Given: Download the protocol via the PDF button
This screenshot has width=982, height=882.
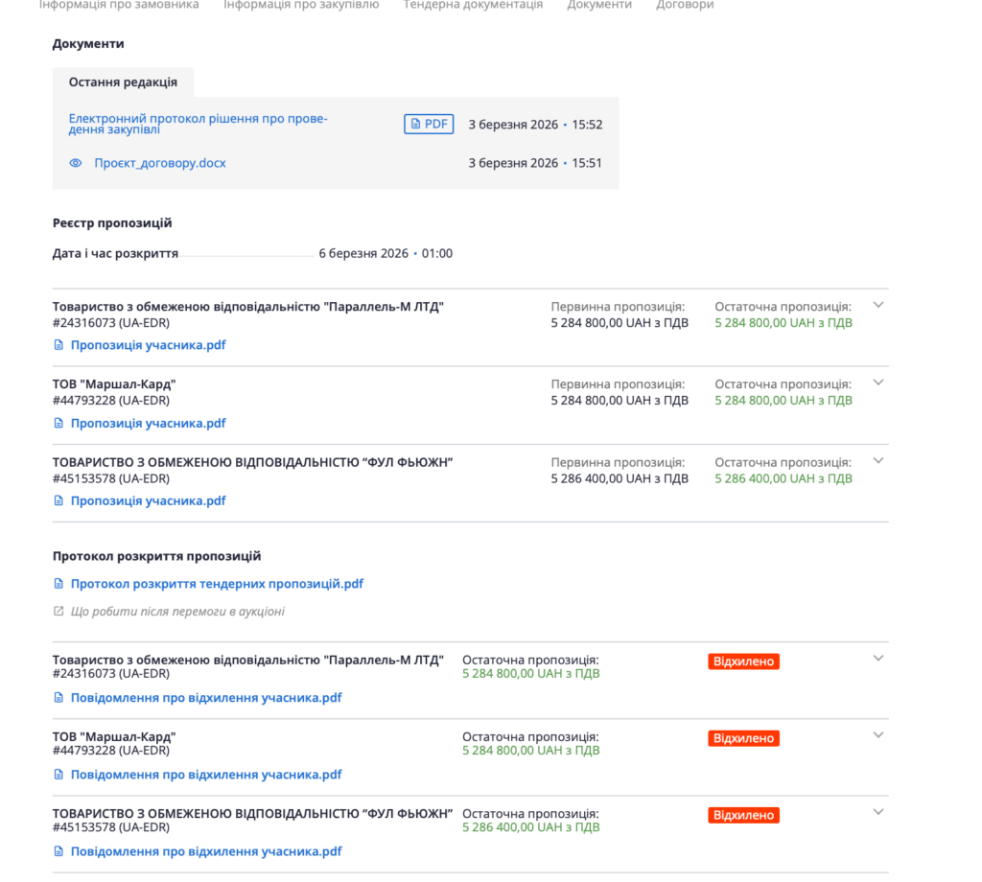Looking at the screenshot, I should 429,124.
